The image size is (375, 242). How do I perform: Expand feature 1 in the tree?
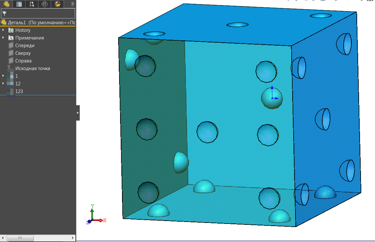click(3, 76)
